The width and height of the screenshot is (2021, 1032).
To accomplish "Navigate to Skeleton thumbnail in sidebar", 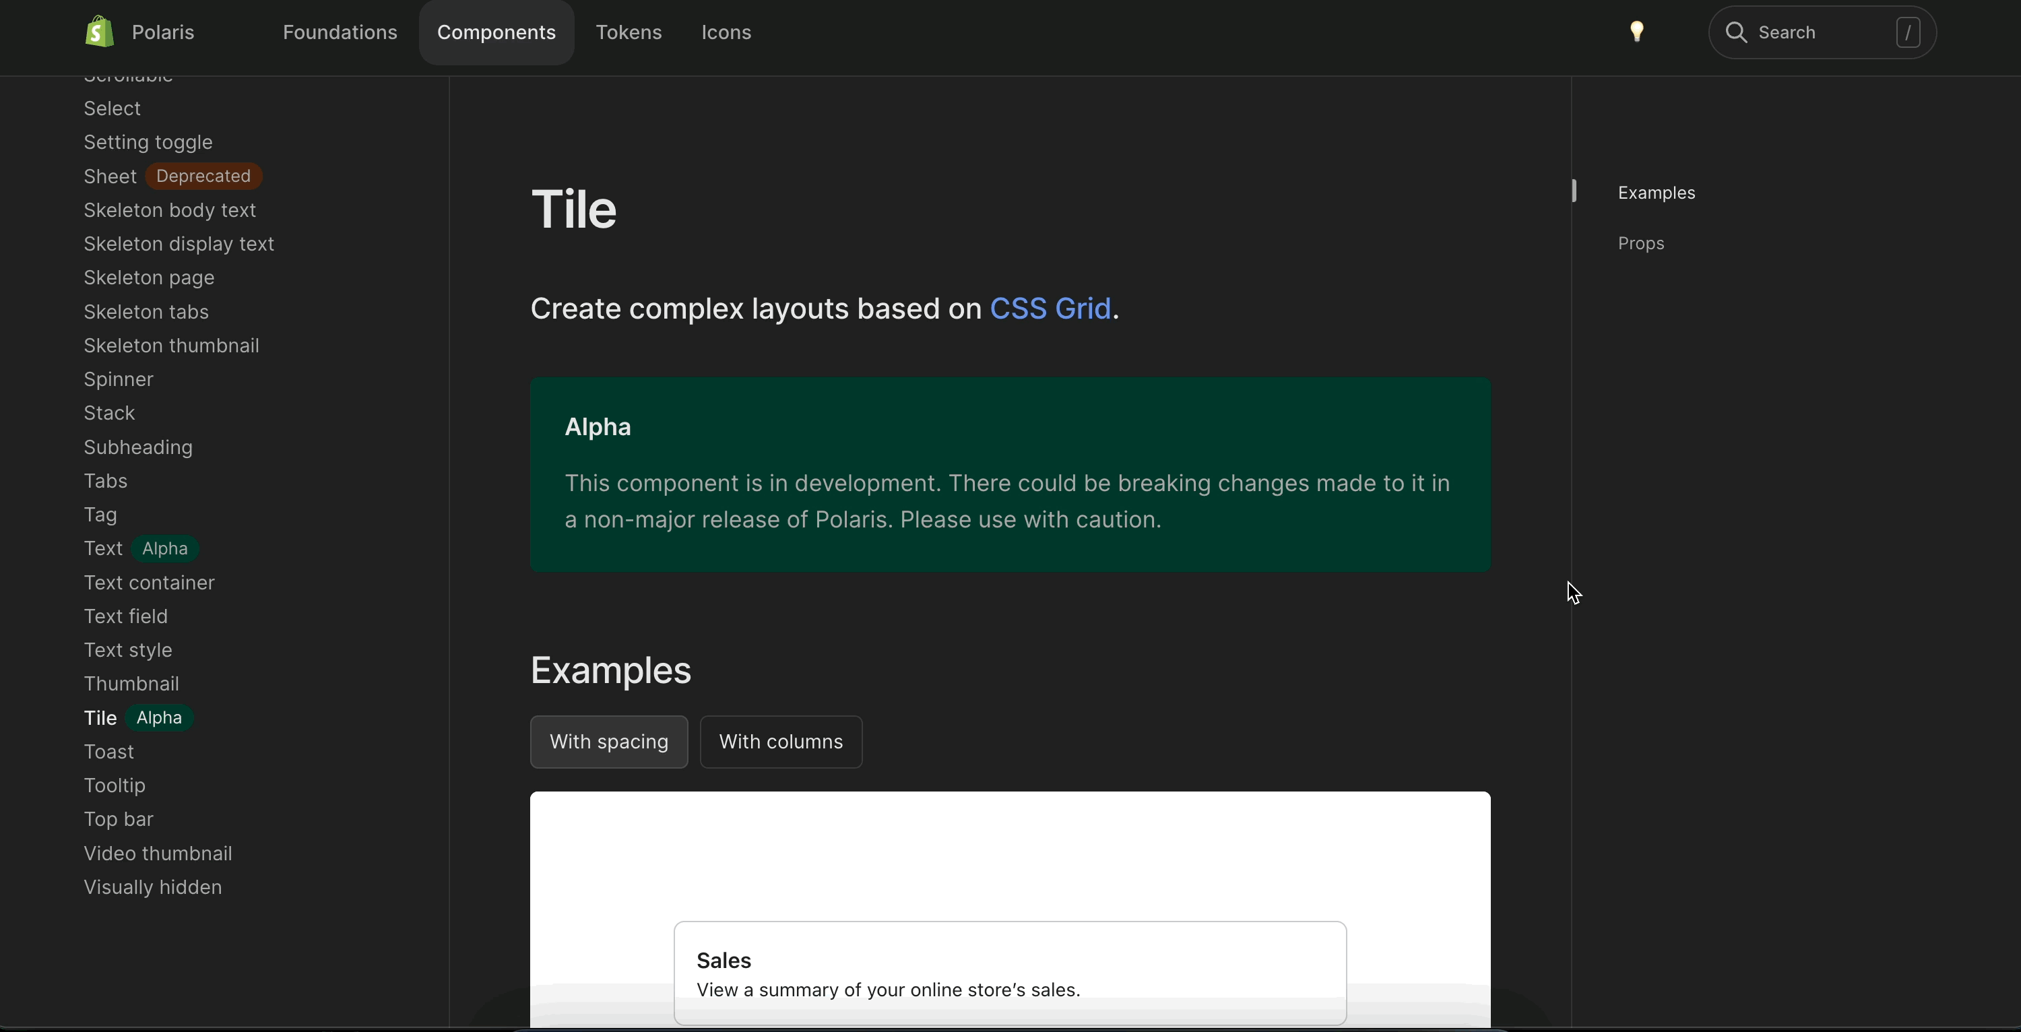I will pyautogui.click(x=171, y=346).
